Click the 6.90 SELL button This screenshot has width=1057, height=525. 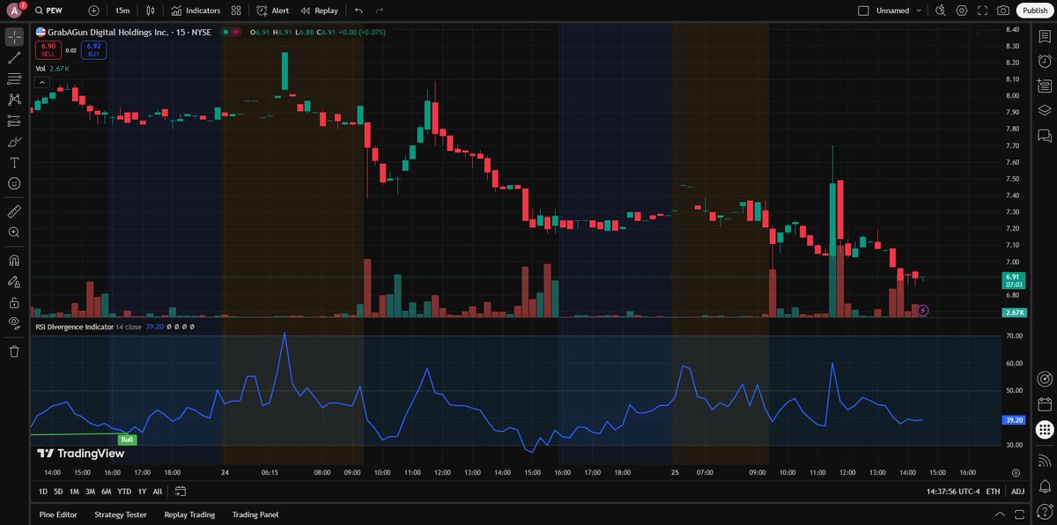[48, 49]
